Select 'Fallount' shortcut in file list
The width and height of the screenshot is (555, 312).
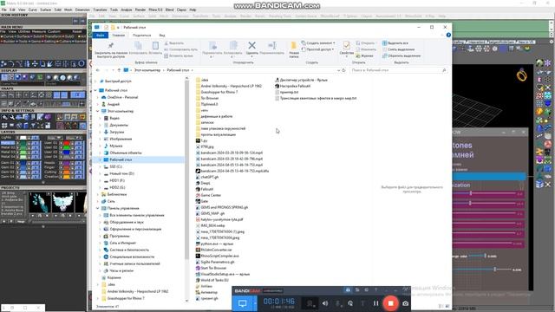pyautogui.click(x=205, y=189)
